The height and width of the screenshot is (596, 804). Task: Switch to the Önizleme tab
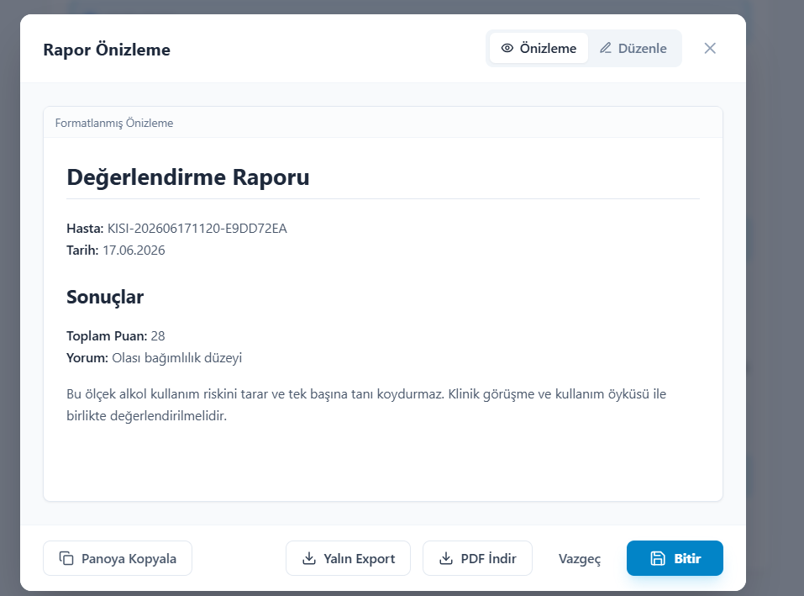(x=539, y=48)
